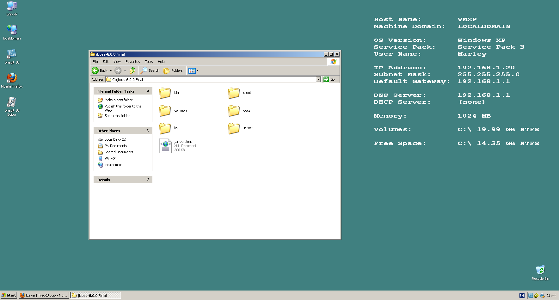Expand the Details panel
Image resolution: width=559 pixels, height=300 pixels.
point(147,179)
